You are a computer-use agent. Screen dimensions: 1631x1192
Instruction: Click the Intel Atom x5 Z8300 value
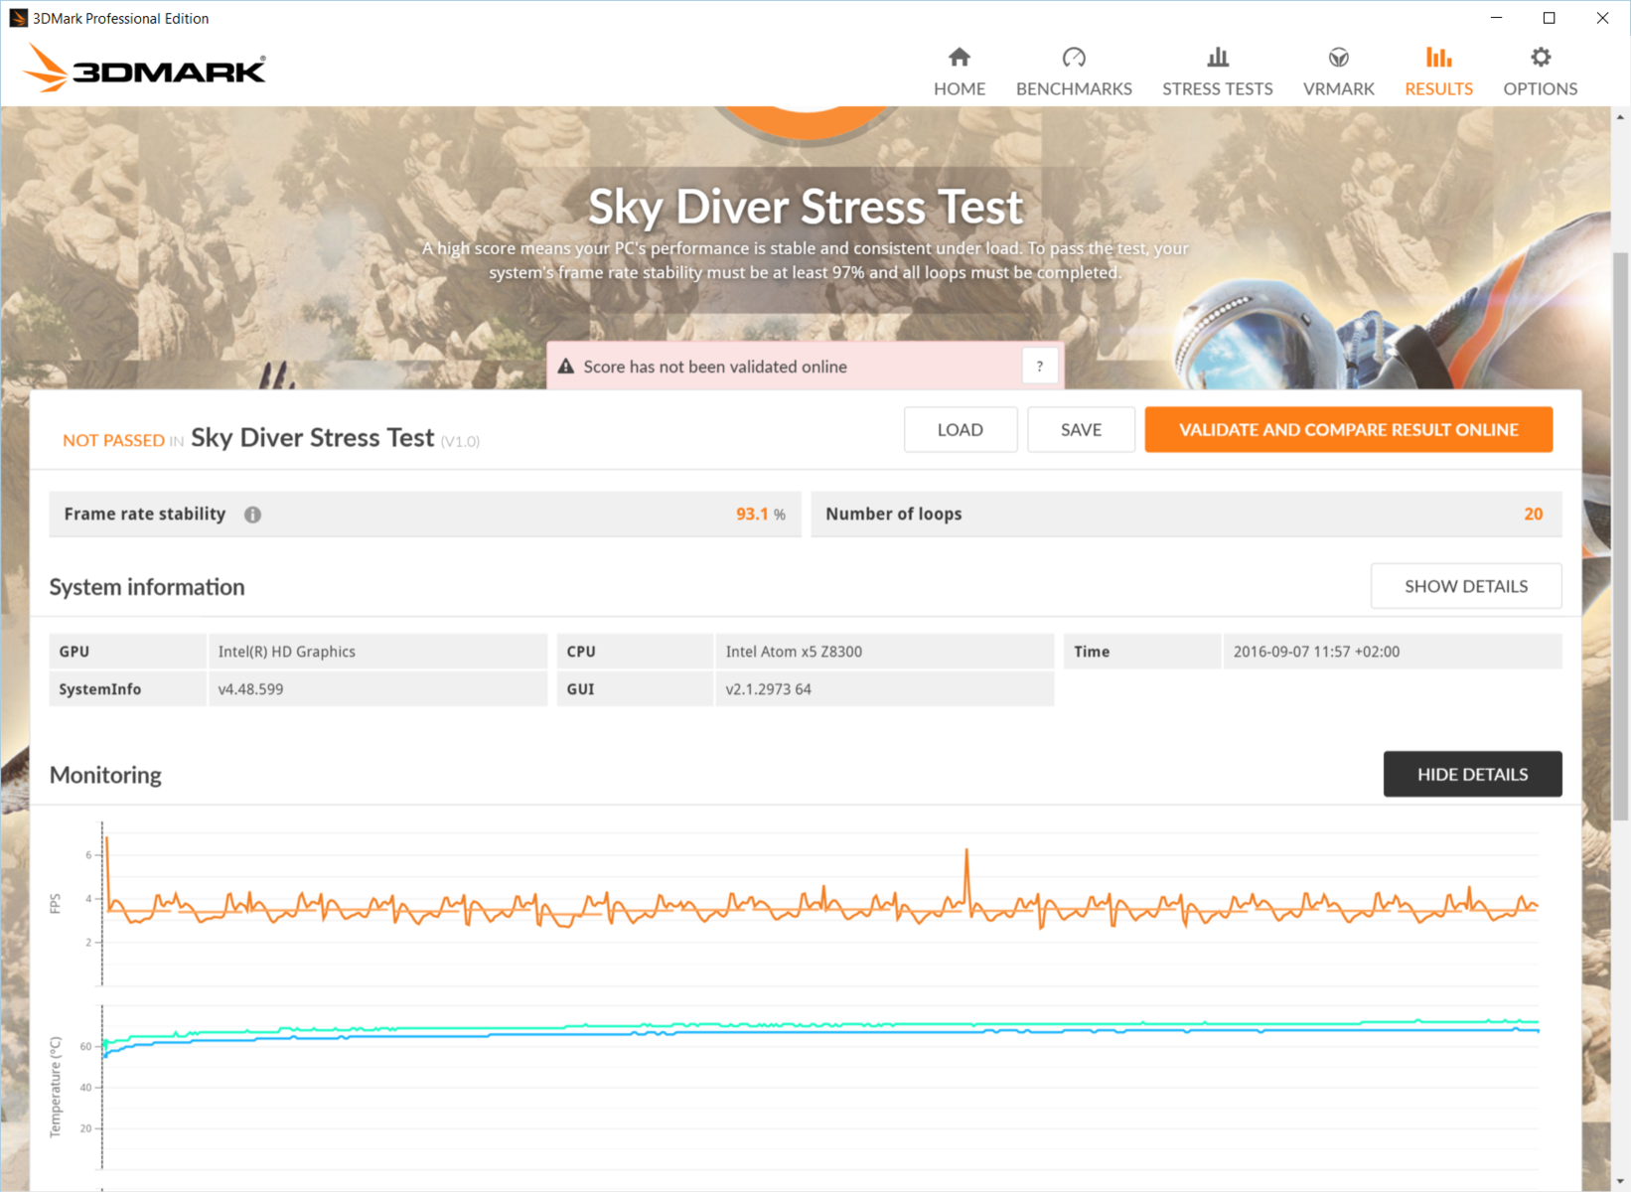tap(794, 652)
